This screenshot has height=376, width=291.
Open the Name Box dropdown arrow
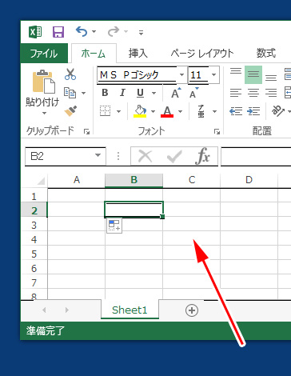click(98, 155)
